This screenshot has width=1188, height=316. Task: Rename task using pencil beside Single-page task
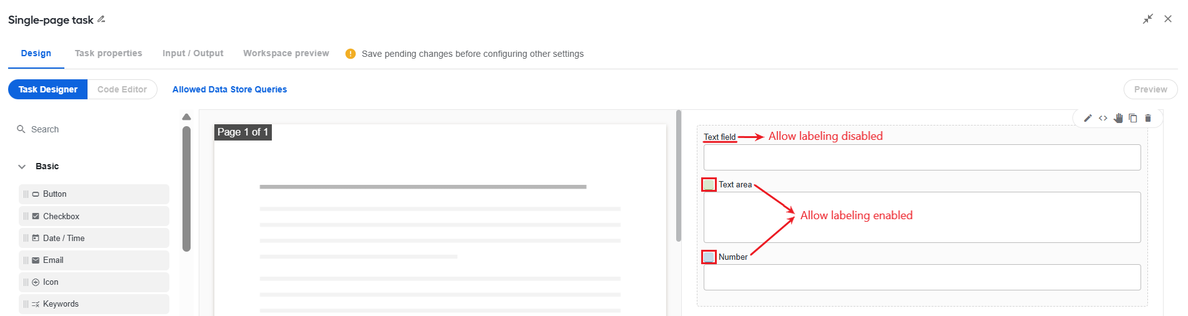point(101,19)
